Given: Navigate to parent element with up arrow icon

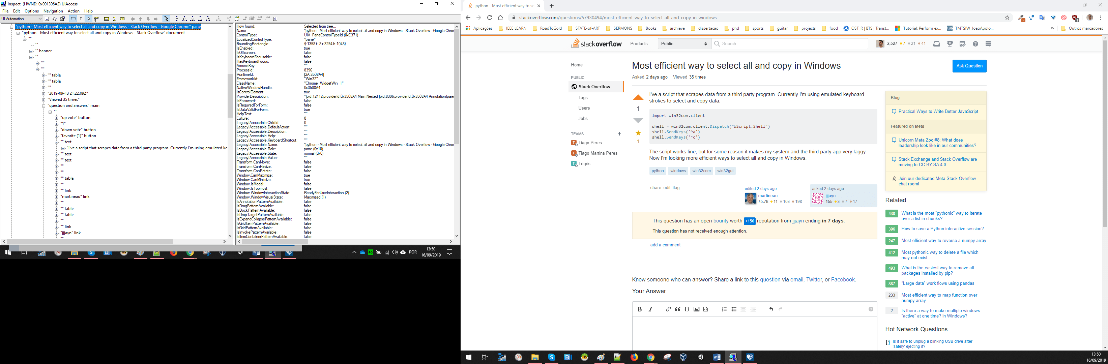Looking at the screenshot, I should click(140, 19).
